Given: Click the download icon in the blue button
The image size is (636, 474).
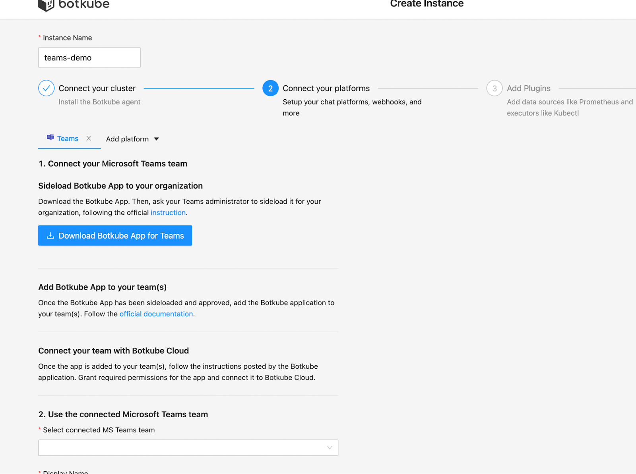Looking at the screenshot, I should [50, 235].
